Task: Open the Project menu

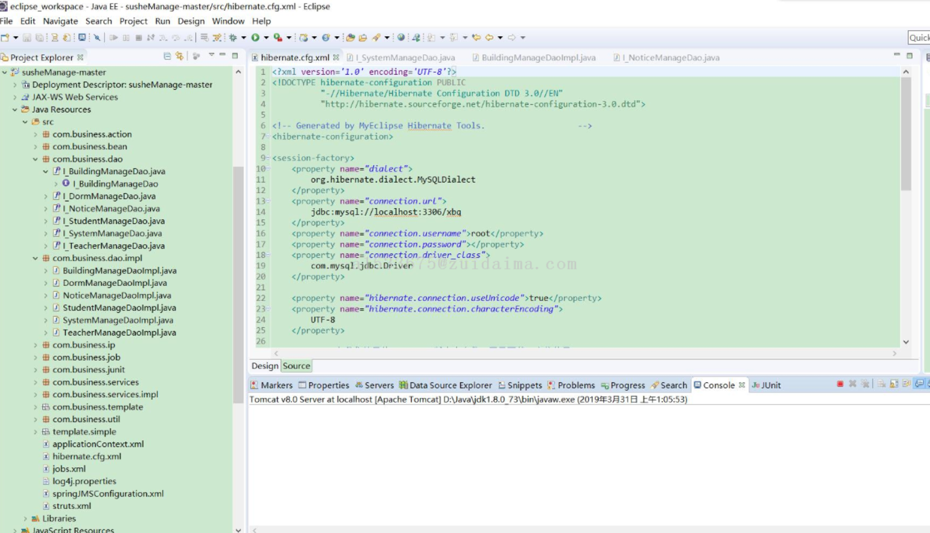Action: tap(133, 20)
